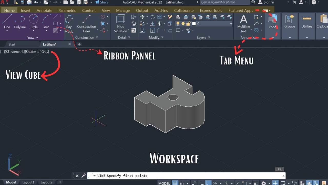The width and height of the screenshot is (328, 185).
Task: Switch to the Express Tools tab
Action: tap(211, 11)
